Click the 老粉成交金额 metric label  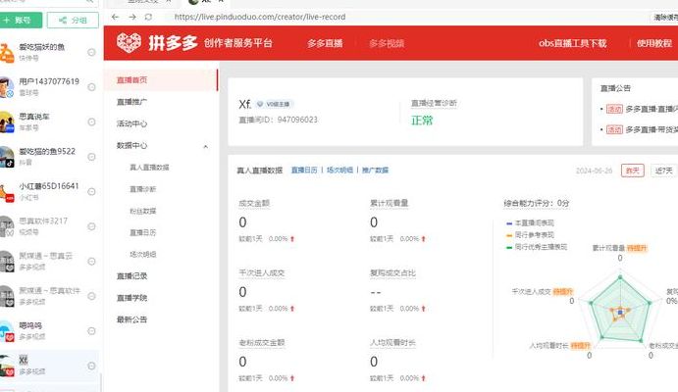click(262, 343)
